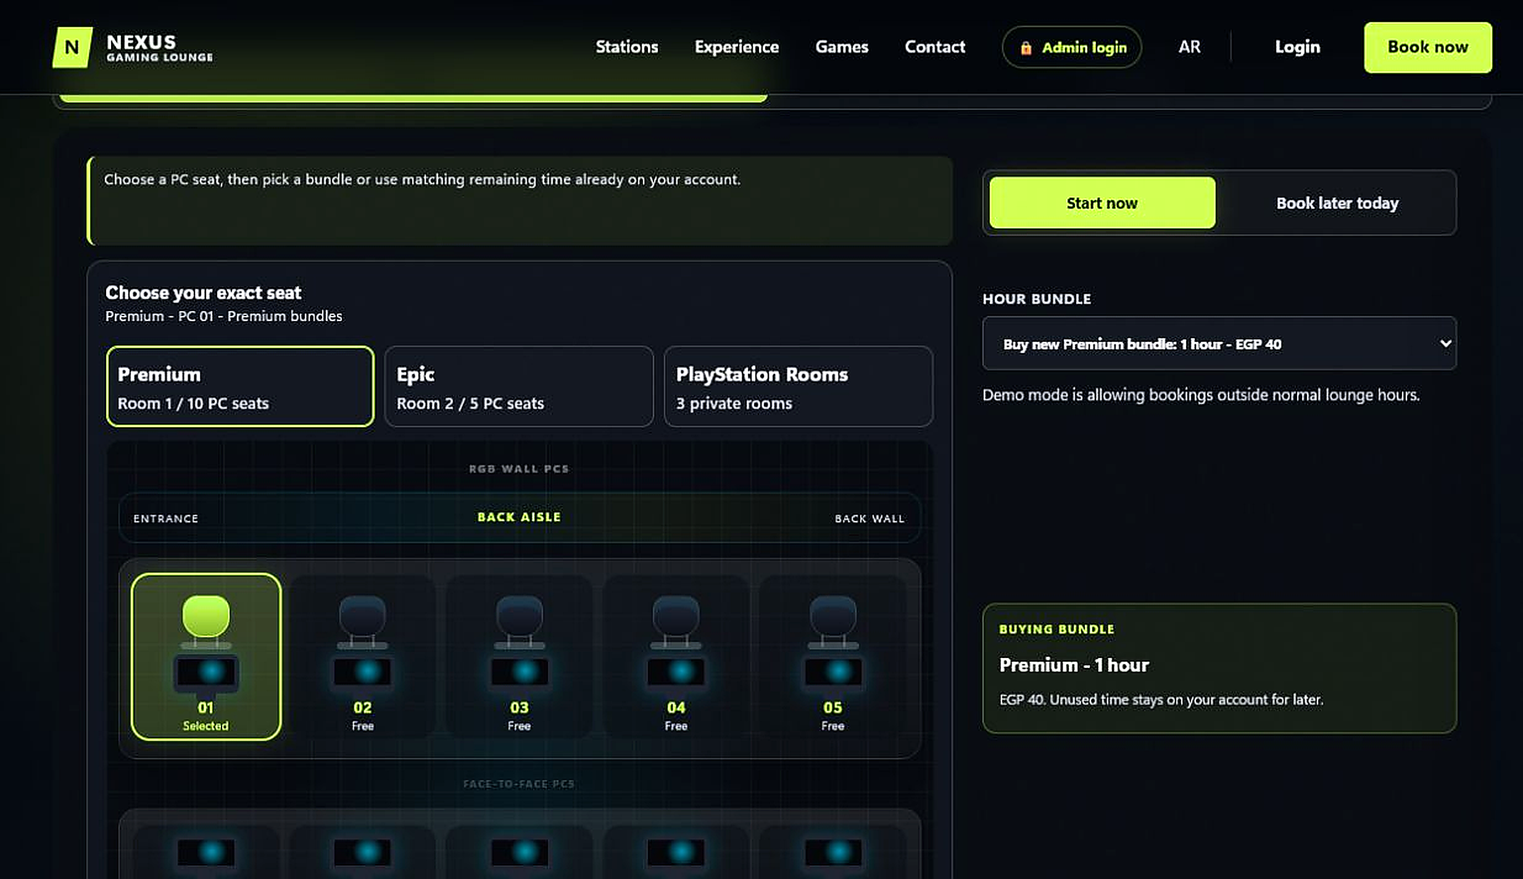Click the Nexus Gaming Lounge wordmark

pyautogui.click(x=160, y=48)
